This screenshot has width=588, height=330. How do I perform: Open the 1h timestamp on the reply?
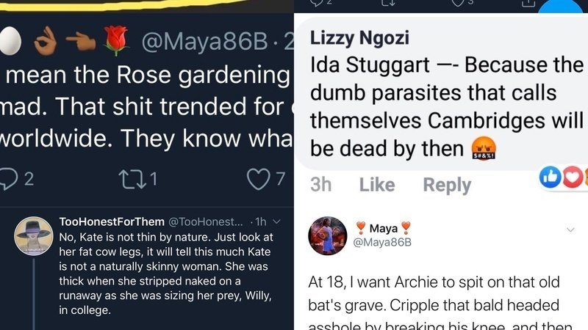pyautogui.click(x=261, y=222)
